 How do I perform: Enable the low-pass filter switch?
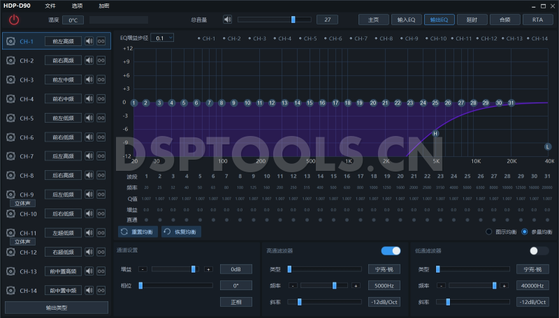pos(539,250)
